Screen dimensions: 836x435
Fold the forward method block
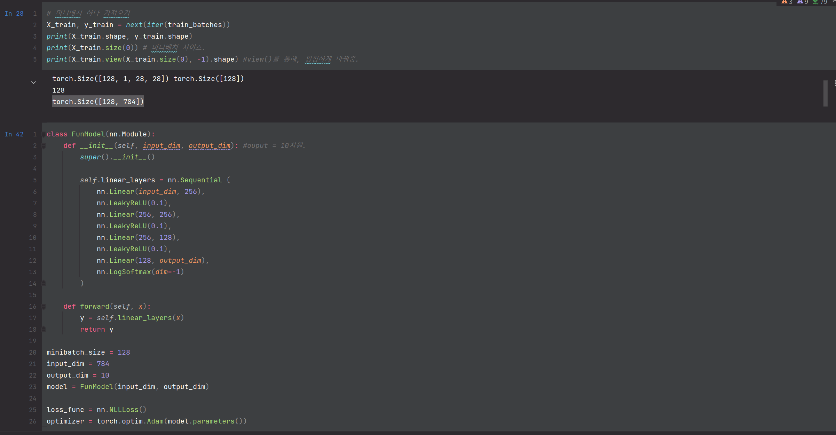click(44, 307)
